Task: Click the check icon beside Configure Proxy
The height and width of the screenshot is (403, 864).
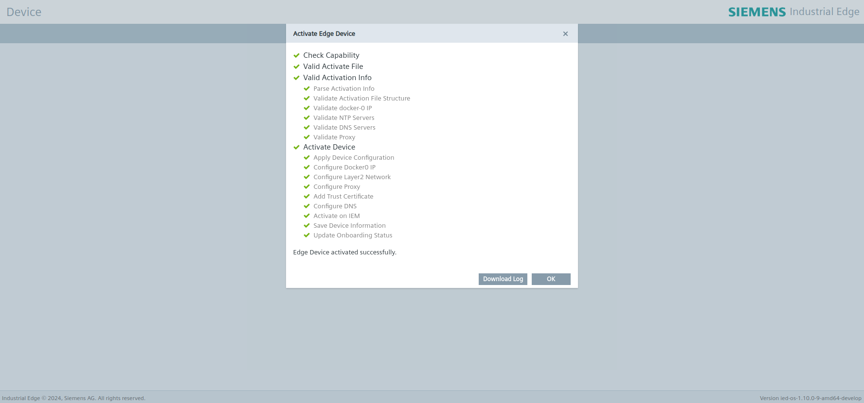Action: (x=306, y=187)
